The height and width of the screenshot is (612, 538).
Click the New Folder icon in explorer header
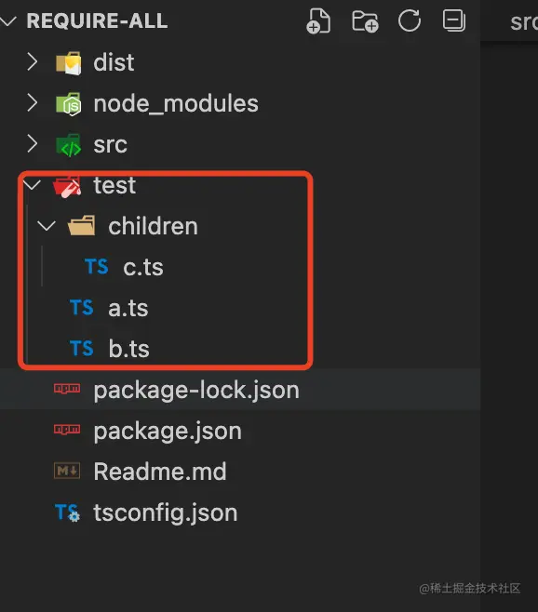[365, 21]
